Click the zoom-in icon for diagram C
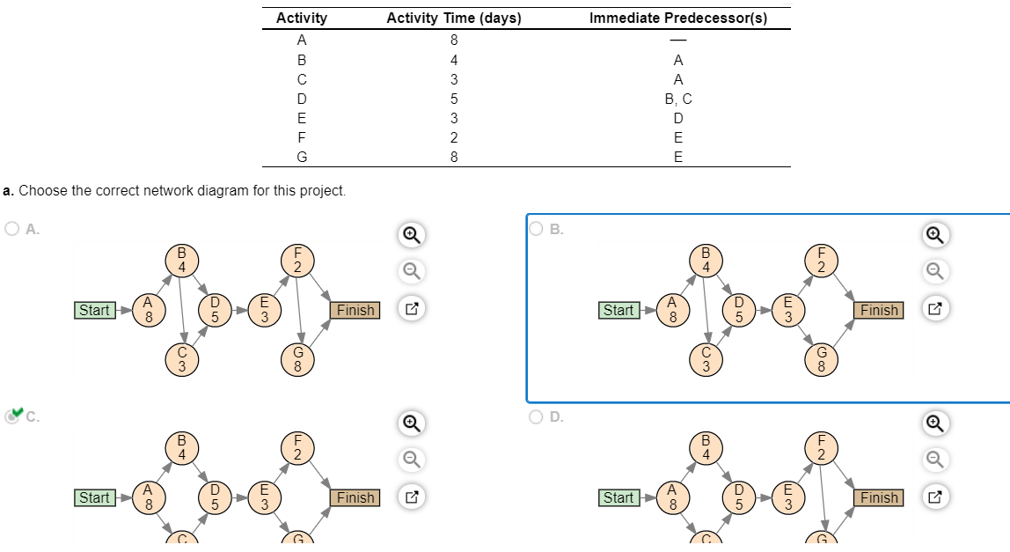The height and width of the screenshot is (552, 1010). point(412,423)
